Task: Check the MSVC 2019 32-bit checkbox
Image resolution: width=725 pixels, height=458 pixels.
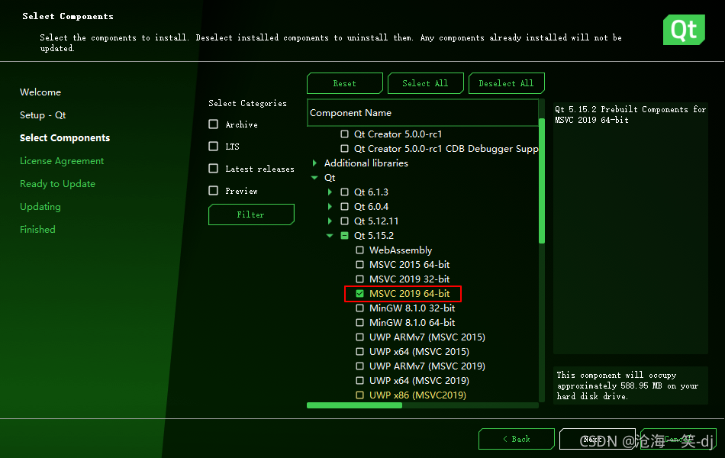Action: tap(359, 279)
